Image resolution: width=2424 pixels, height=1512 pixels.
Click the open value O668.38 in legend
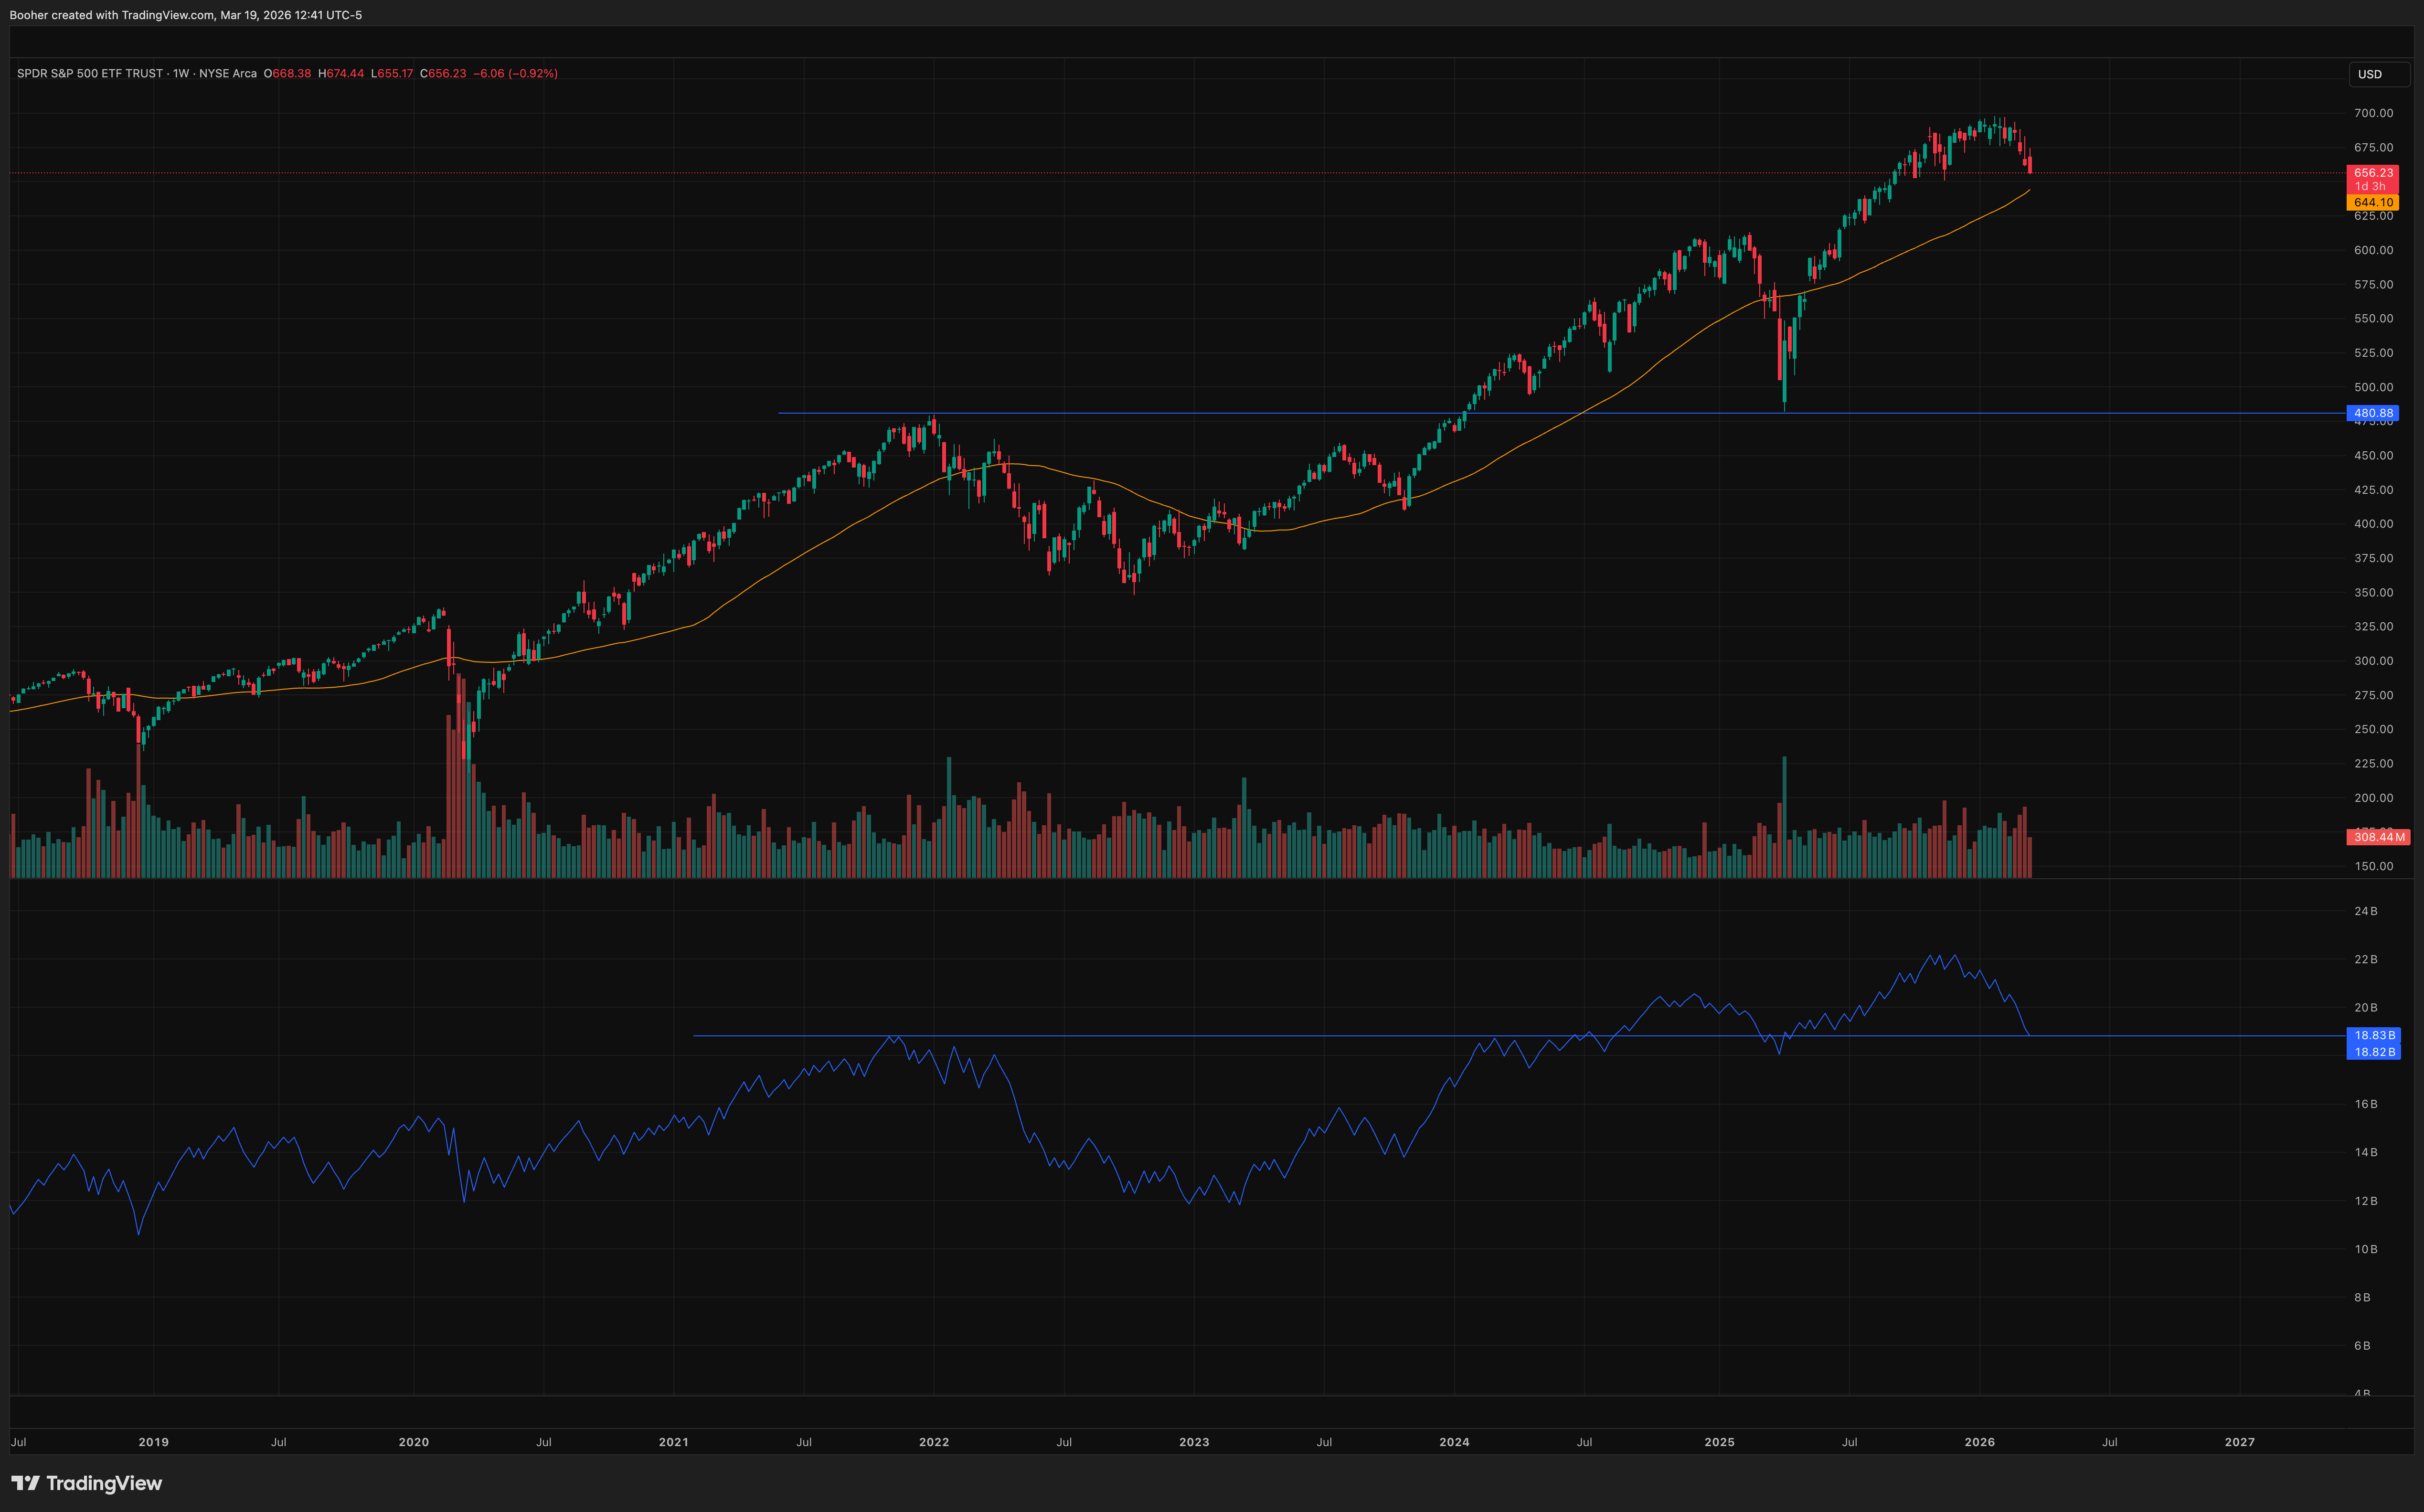pos(287,74)
